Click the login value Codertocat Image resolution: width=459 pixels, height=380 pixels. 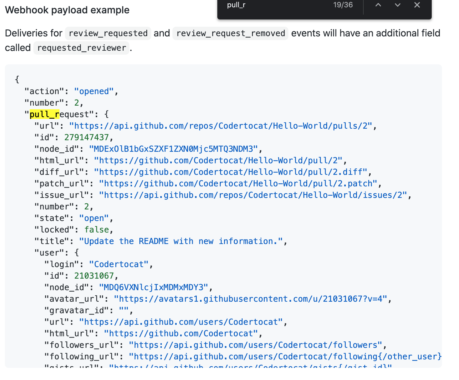[119, 264]
